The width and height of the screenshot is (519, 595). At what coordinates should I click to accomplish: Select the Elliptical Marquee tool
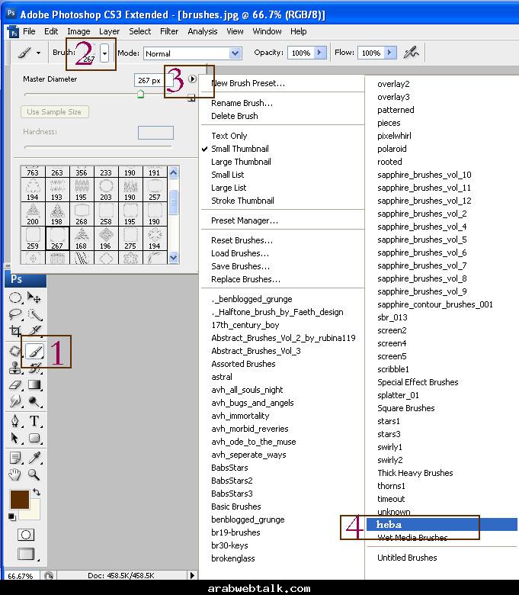click(x=15, y=297)
